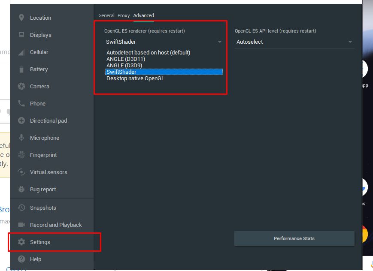373x271 pixels.
Task: Click the Displays monitor icon
Action: click(21, 35)
